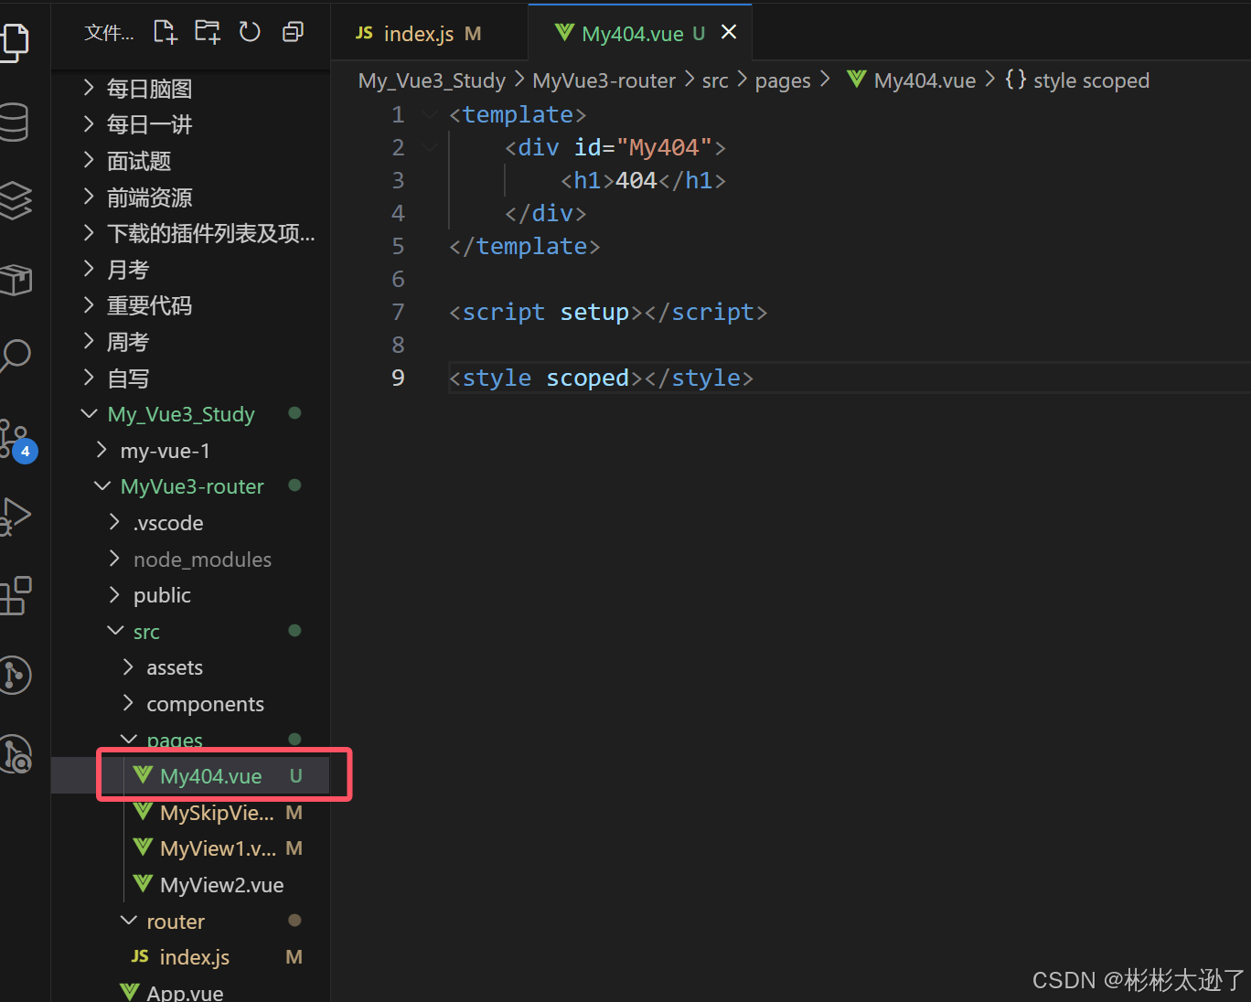Open Search in the activity bar
Screen dimensions: 1251x1002
coord(14,356)
